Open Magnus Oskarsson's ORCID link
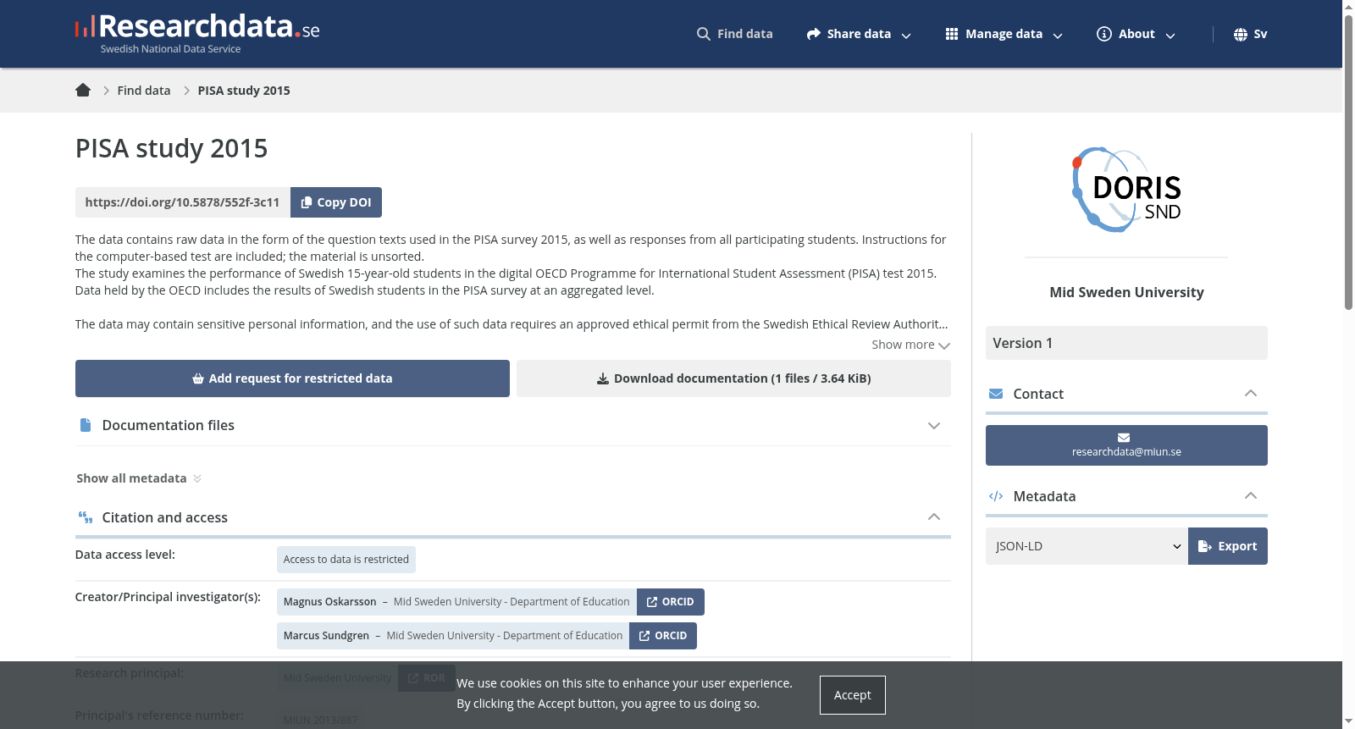 671,602
